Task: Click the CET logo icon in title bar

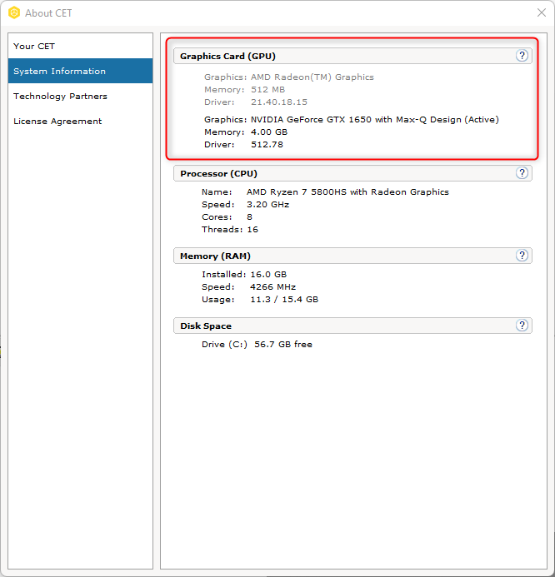Action: (x=14, y=12)
